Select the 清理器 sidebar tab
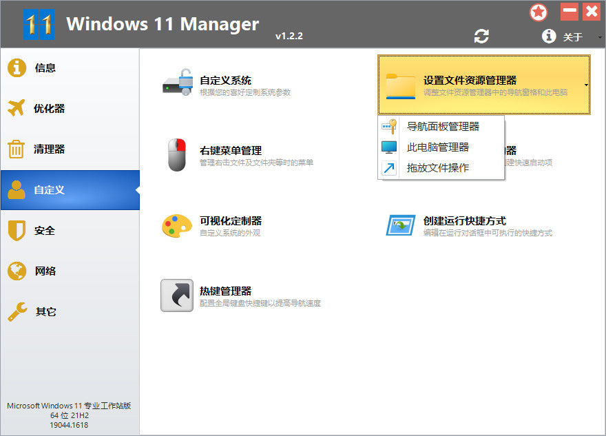 (x=70, y=149)
